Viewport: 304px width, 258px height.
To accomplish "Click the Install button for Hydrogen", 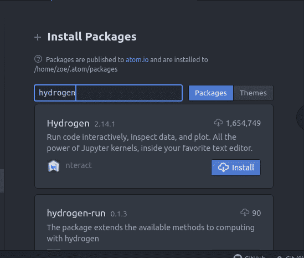I will pyautogui.click(x=236, y=168).
